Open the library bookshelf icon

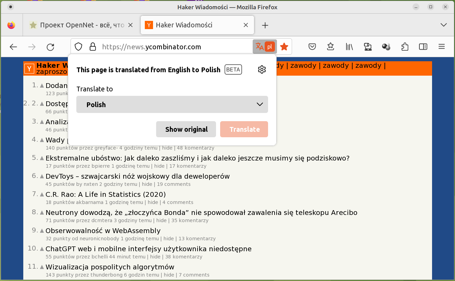pos(349,47)
